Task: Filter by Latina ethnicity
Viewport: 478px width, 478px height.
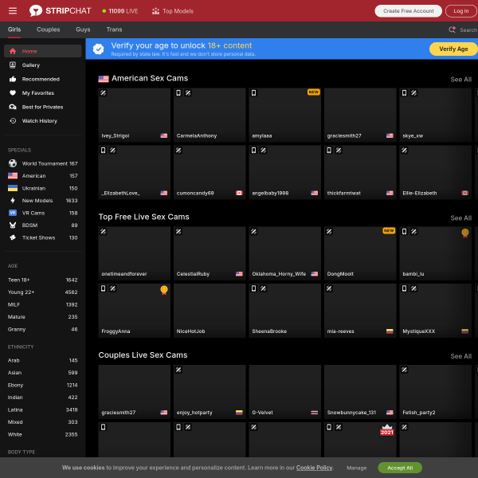Action: tap(43, 409)
